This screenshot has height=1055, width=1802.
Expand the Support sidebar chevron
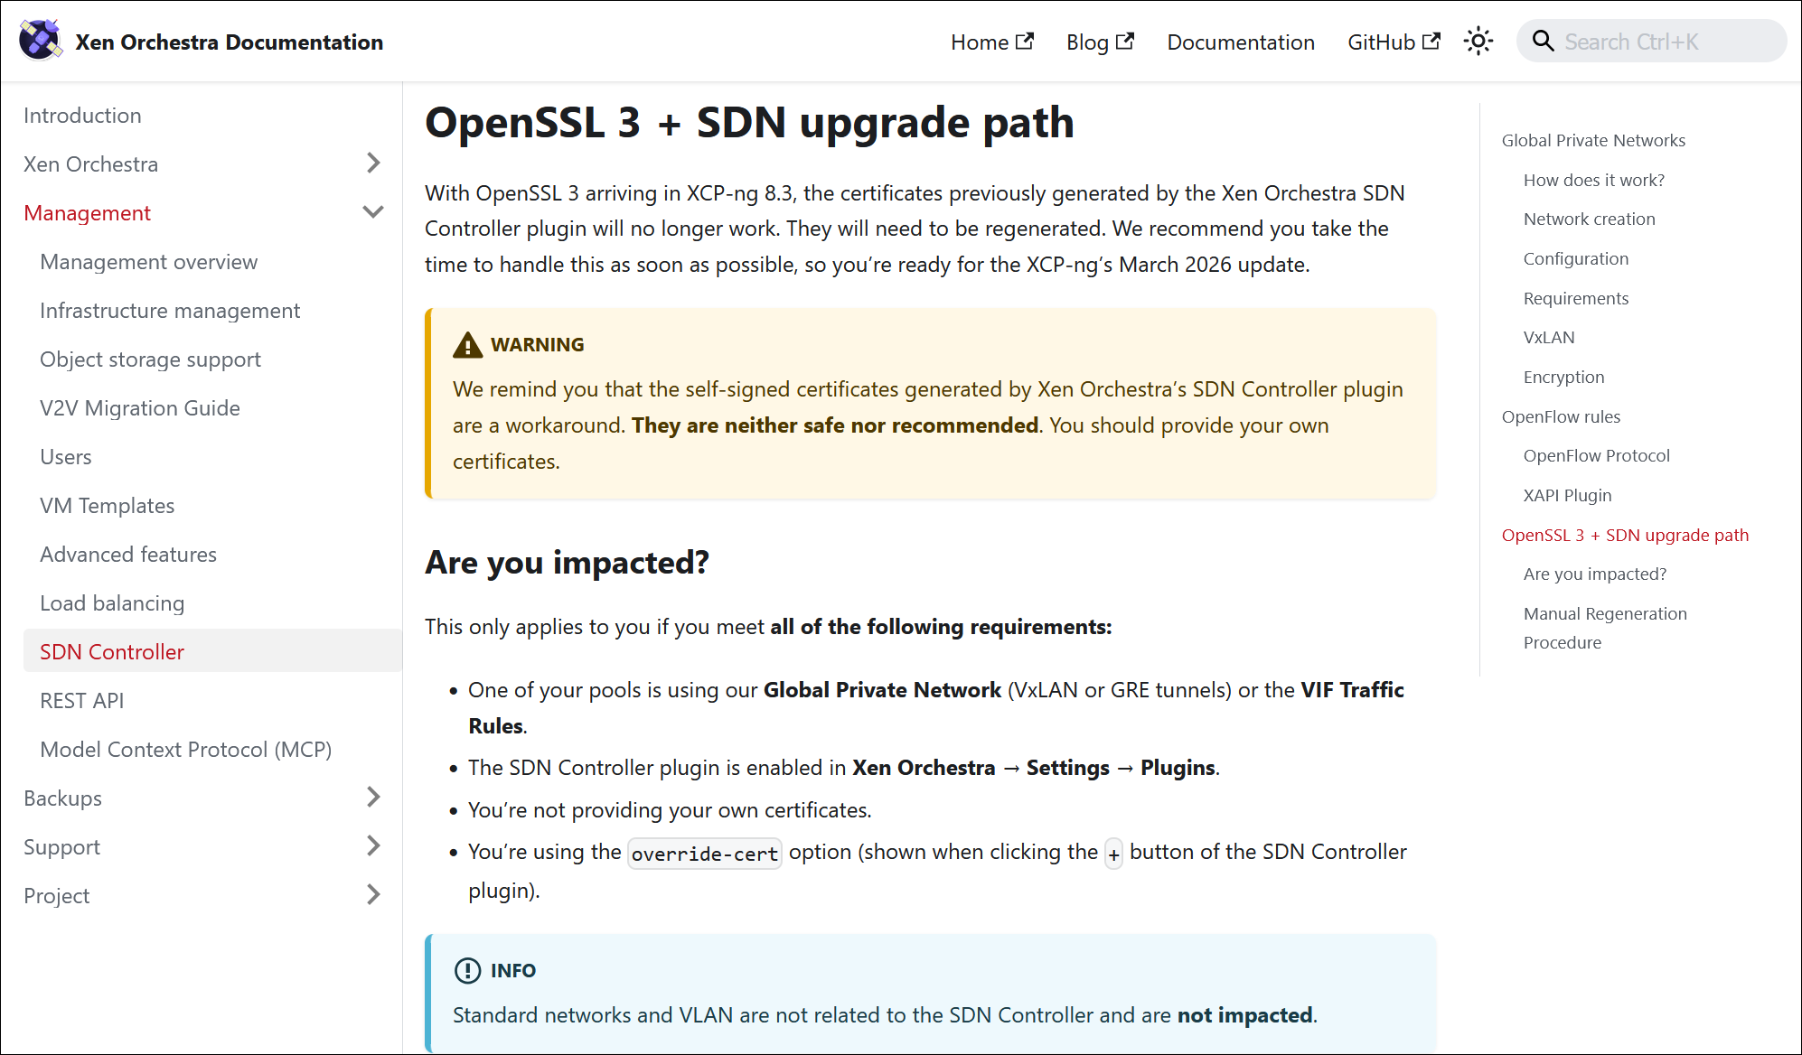click(373, 846)
